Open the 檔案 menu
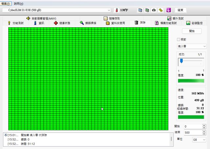Viewport: 210px width, 149px height. point(6,3)
